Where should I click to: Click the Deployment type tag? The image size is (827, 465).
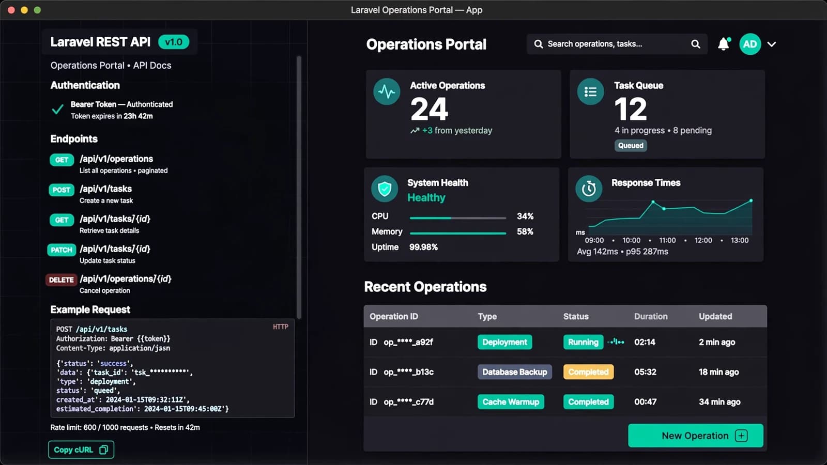[x=504, y=342]
